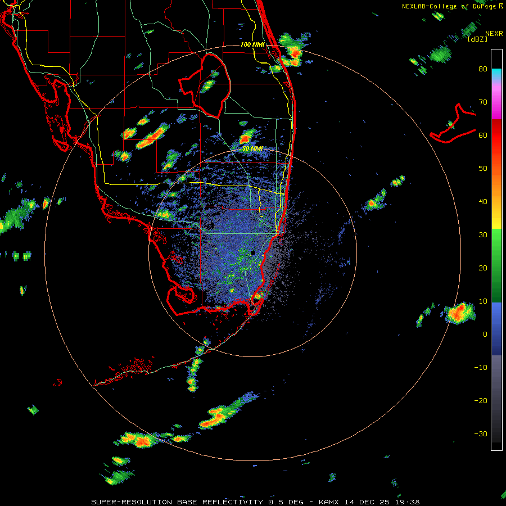
Task: Click the black radar site dot
Action: (252, 252)
